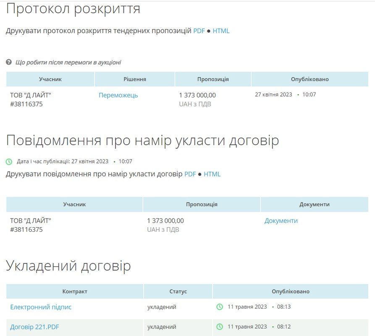Click clock icon in Договір 221.PDF row
Screen dimensions: 375x336
coord(220,326)
